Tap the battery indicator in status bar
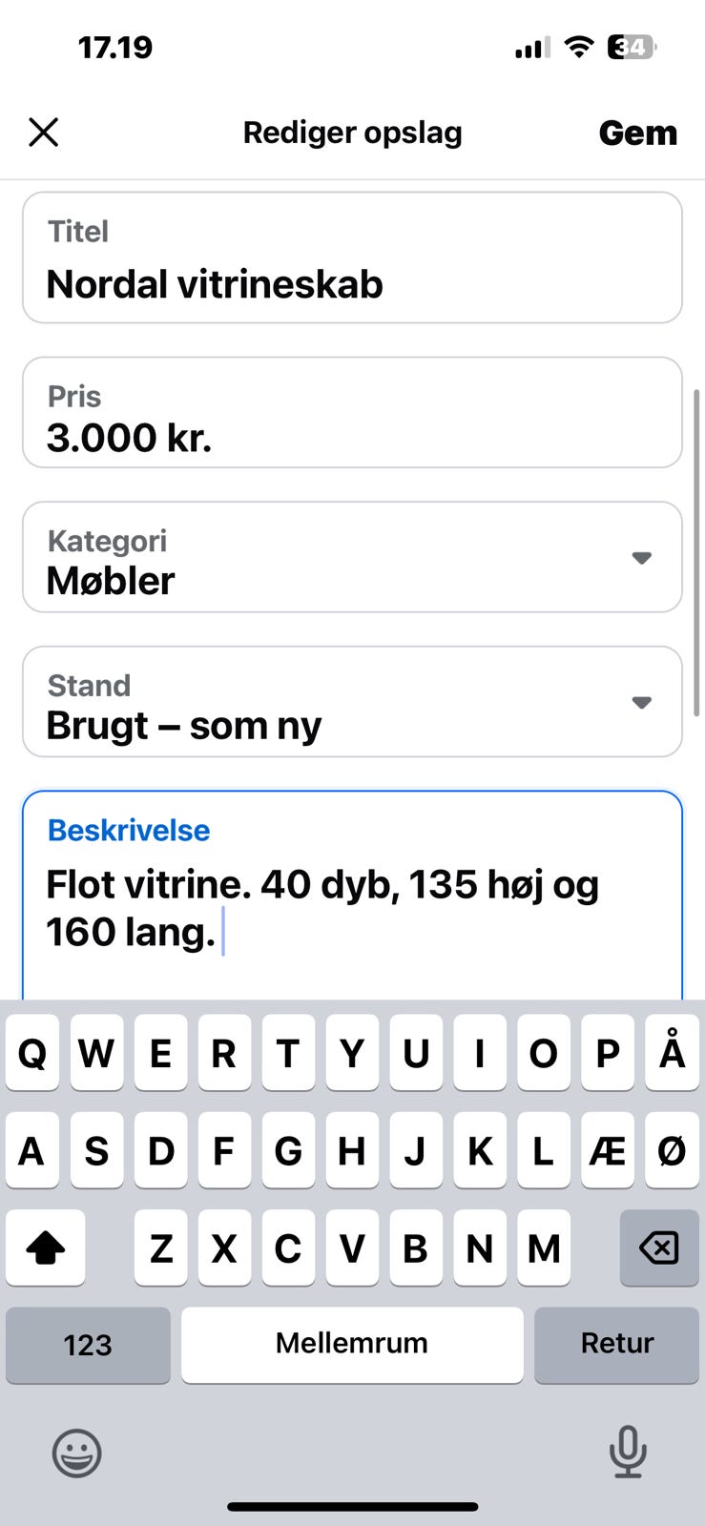 click(632, 47)
